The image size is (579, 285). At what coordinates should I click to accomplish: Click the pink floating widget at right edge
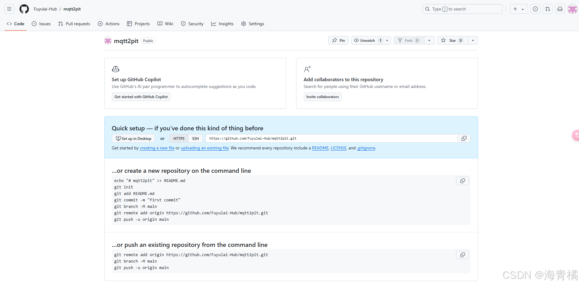[x=575, y=135]
